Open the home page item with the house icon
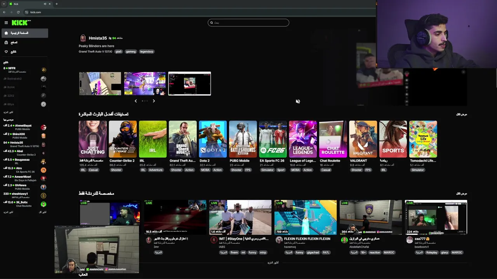 [x=25, y=33]
